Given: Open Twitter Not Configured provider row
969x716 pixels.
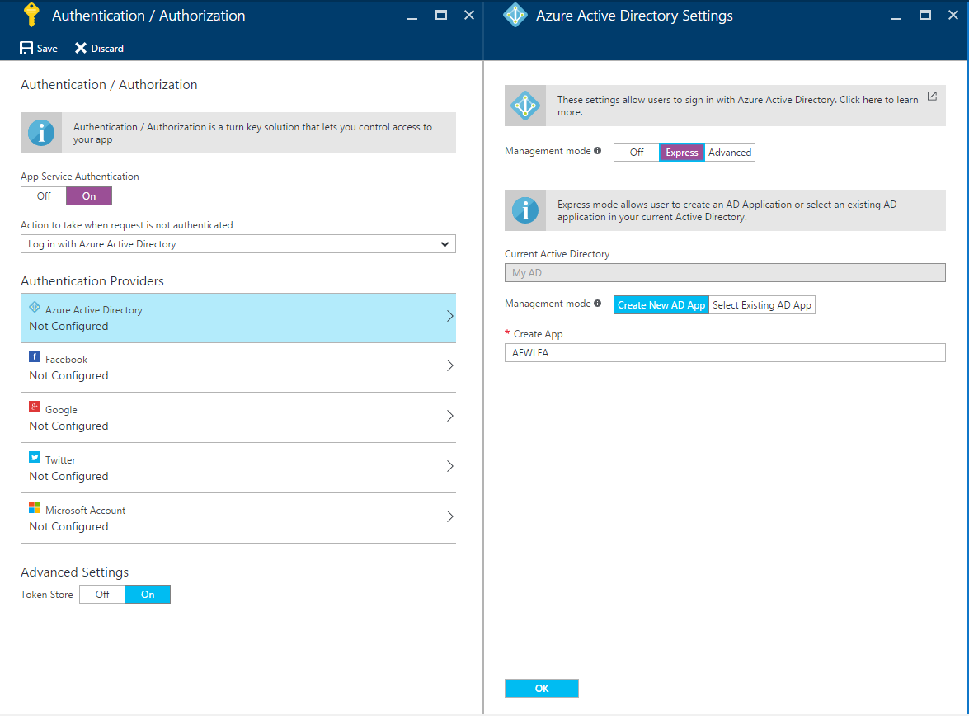Looking at the screenshot, I should [238, 468].
